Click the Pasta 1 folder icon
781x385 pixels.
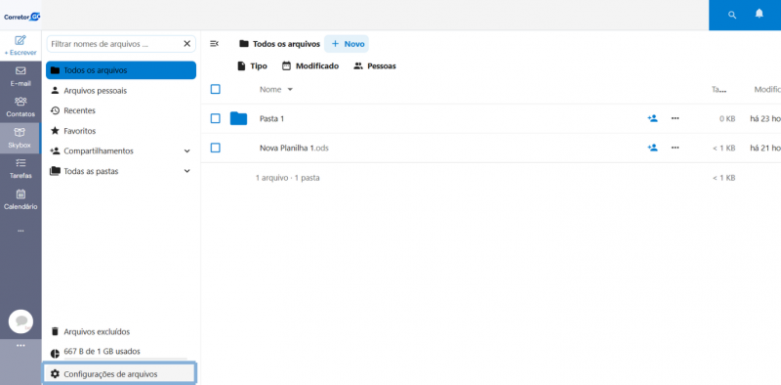tap(238, 118)
